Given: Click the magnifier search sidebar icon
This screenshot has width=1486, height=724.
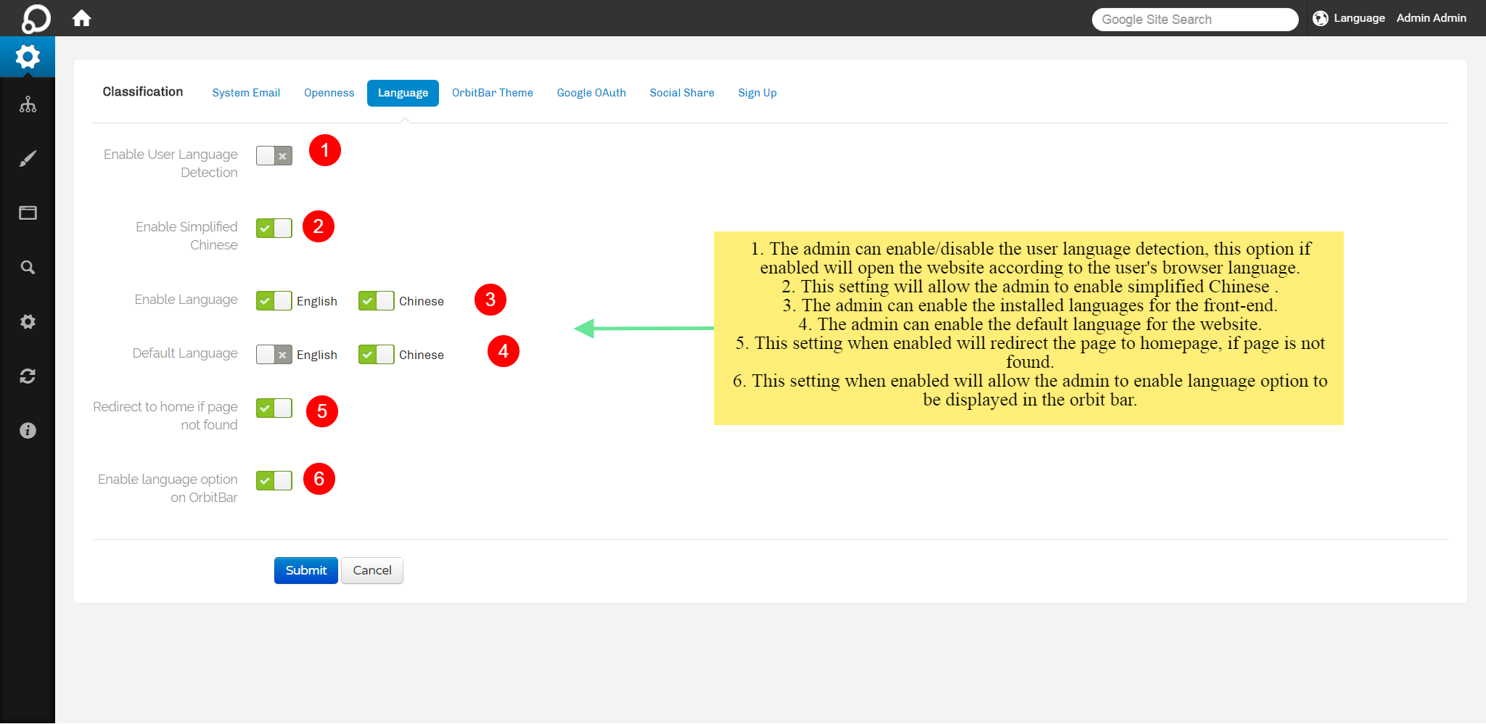Looking at the screenshot, I should click(28, 268).
